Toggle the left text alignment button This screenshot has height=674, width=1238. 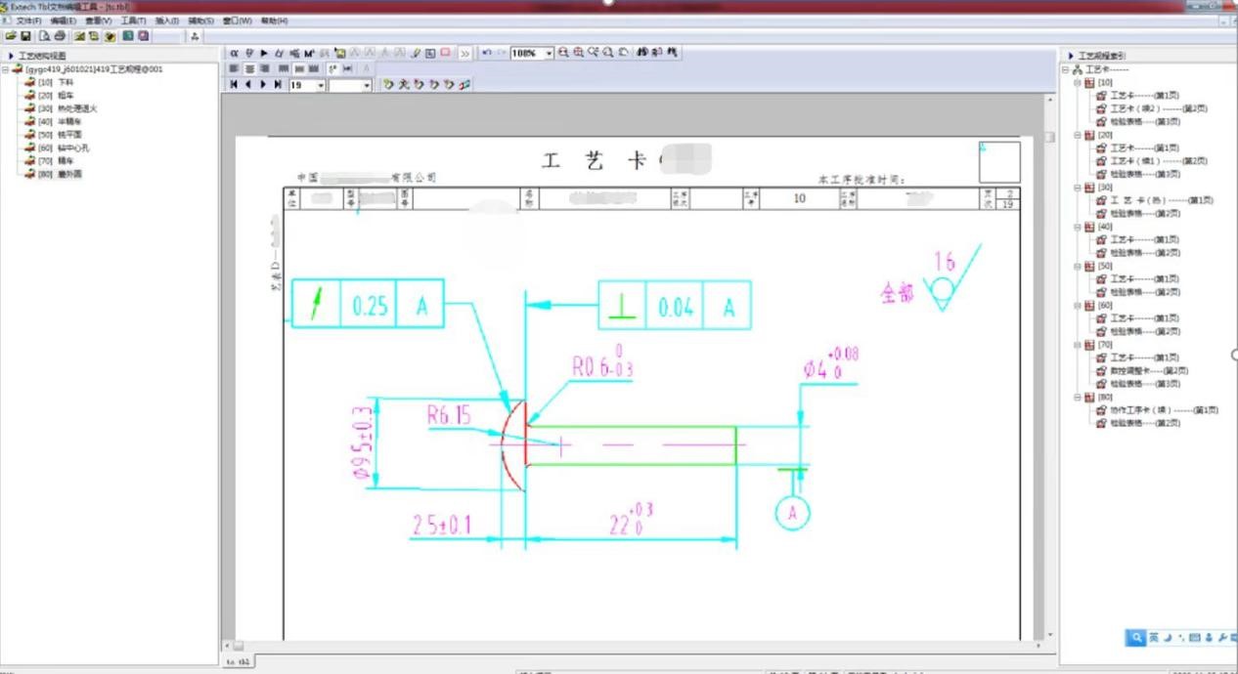point(235,69)
